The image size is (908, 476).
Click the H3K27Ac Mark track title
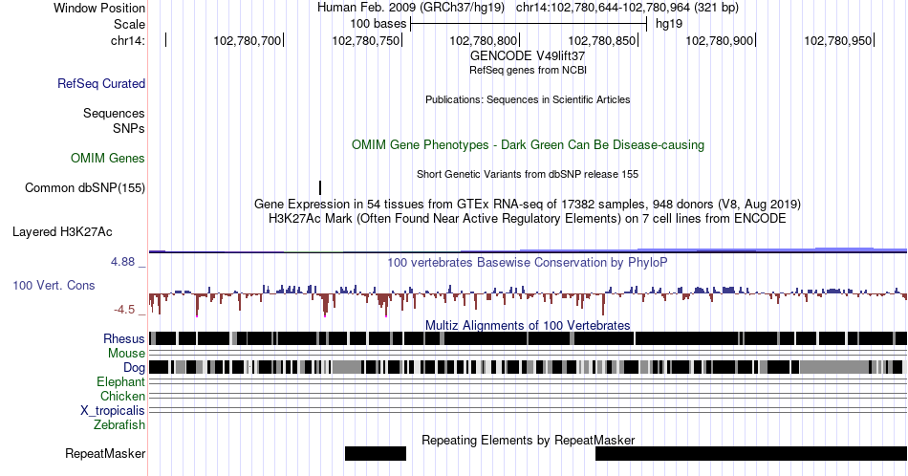click(x=528, y=218)
